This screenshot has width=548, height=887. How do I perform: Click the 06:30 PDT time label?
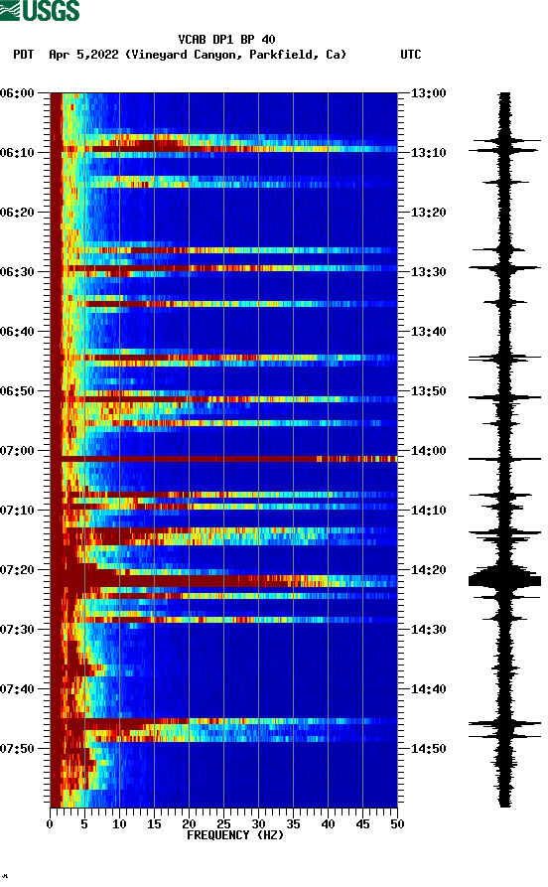click(x=17, y=272)
